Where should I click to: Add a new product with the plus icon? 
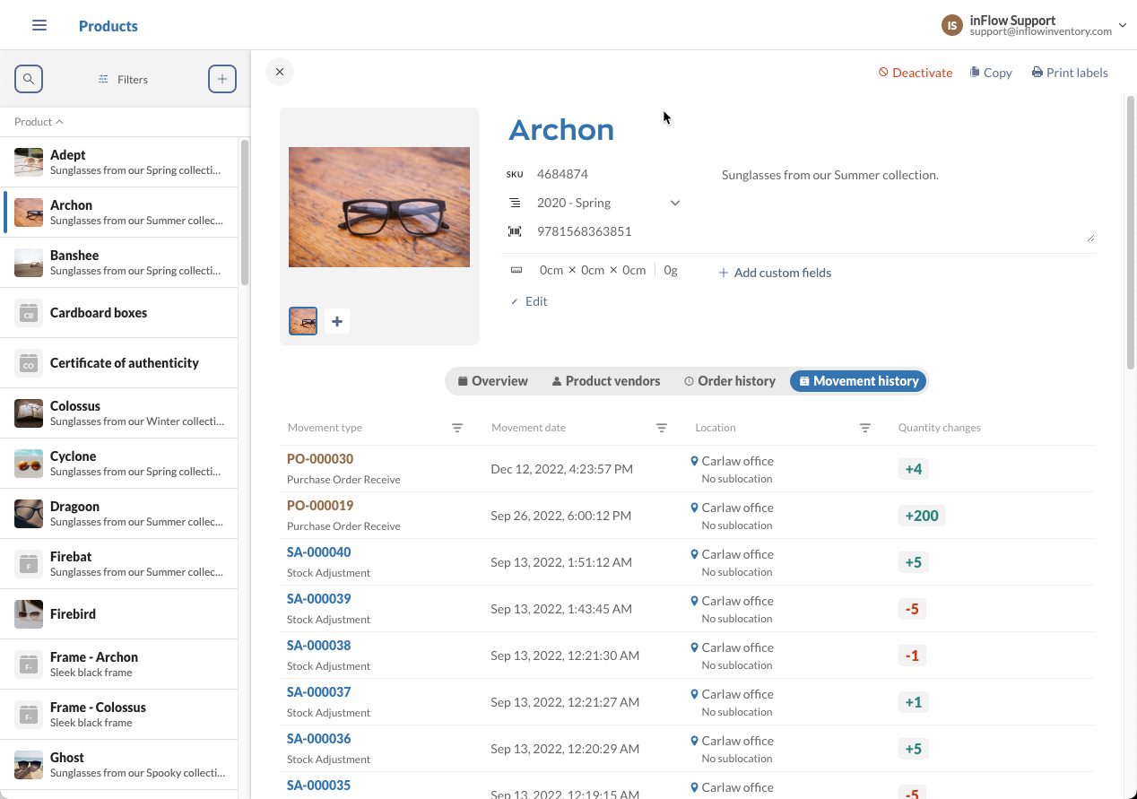[x=221, y=78]
